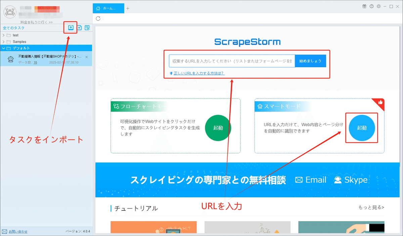Click the crab user avatar
This screenshot has width=403, height=236.
(x=10, y=12)
